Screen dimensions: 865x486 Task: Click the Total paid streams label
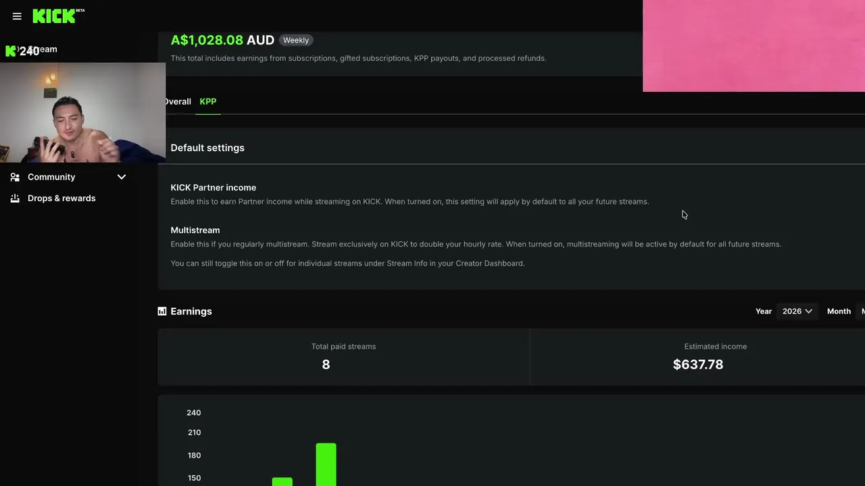pyautogui.click(x=343, y=346)
